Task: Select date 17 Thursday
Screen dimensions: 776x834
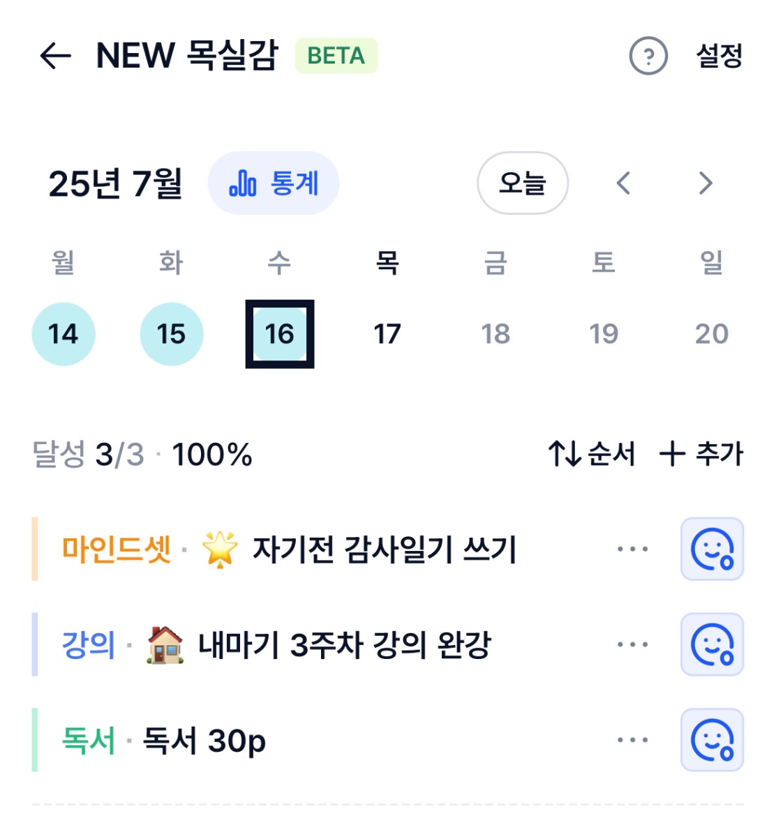Action: click(x=387, y=334)
